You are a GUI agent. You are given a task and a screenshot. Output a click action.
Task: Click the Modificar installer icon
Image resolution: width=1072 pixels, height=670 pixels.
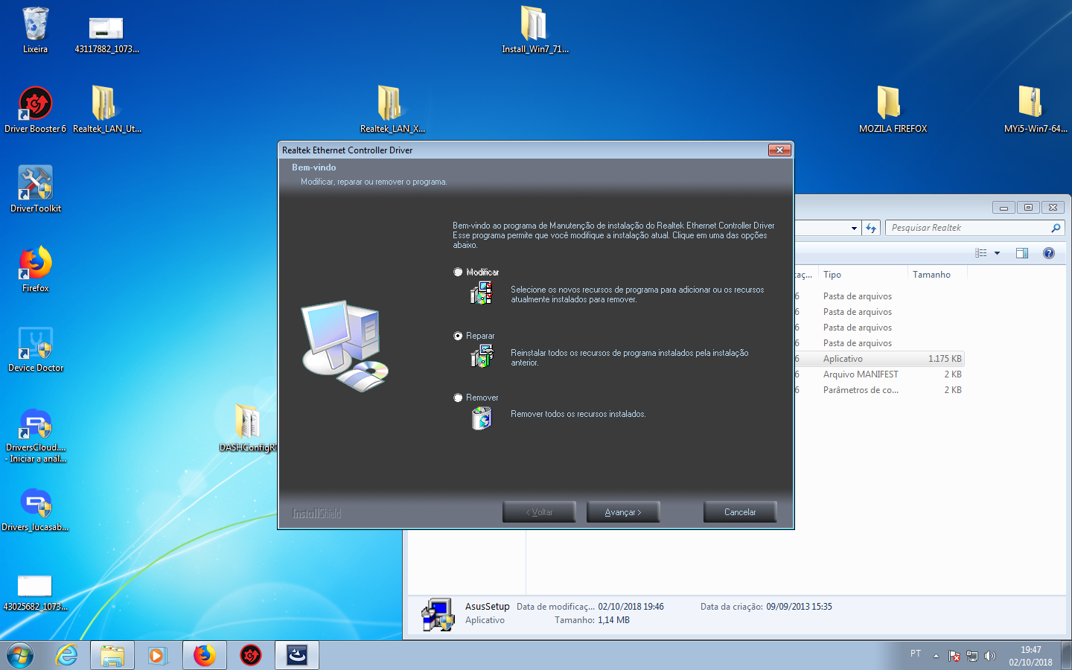pos(482,293)
